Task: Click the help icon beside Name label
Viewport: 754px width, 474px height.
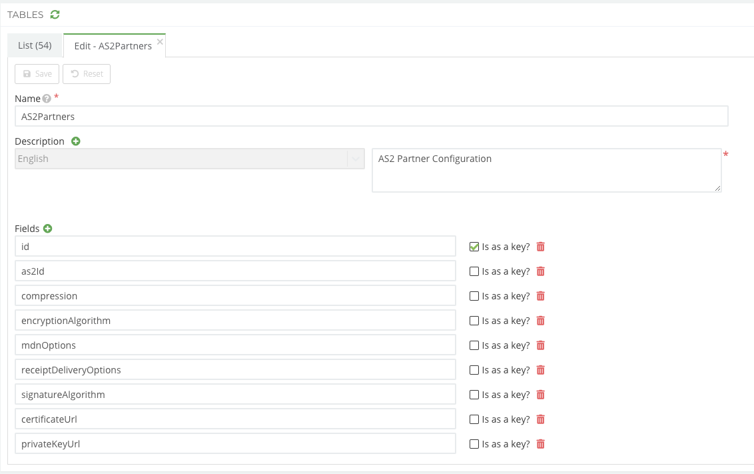Action: 47,99
